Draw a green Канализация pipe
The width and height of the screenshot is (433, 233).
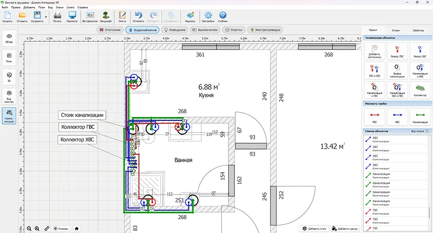pos(420,117)
